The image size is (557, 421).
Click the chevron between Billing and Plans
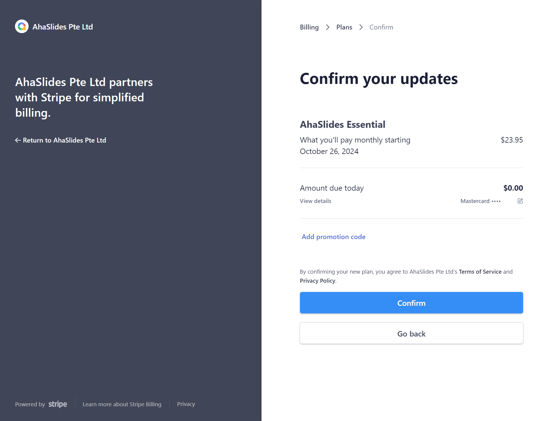pos(328,27)
